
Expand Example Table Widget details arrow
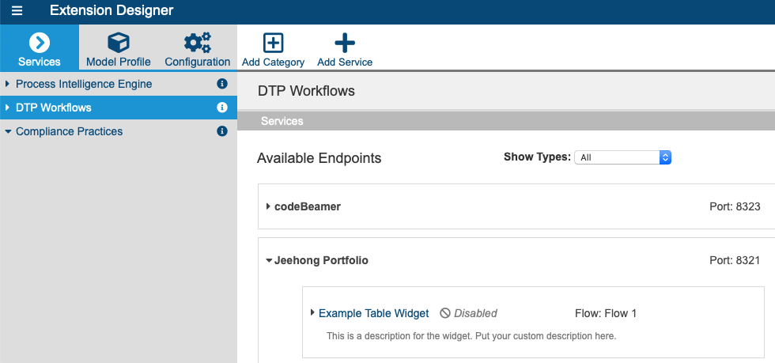[x=312, y=312]
